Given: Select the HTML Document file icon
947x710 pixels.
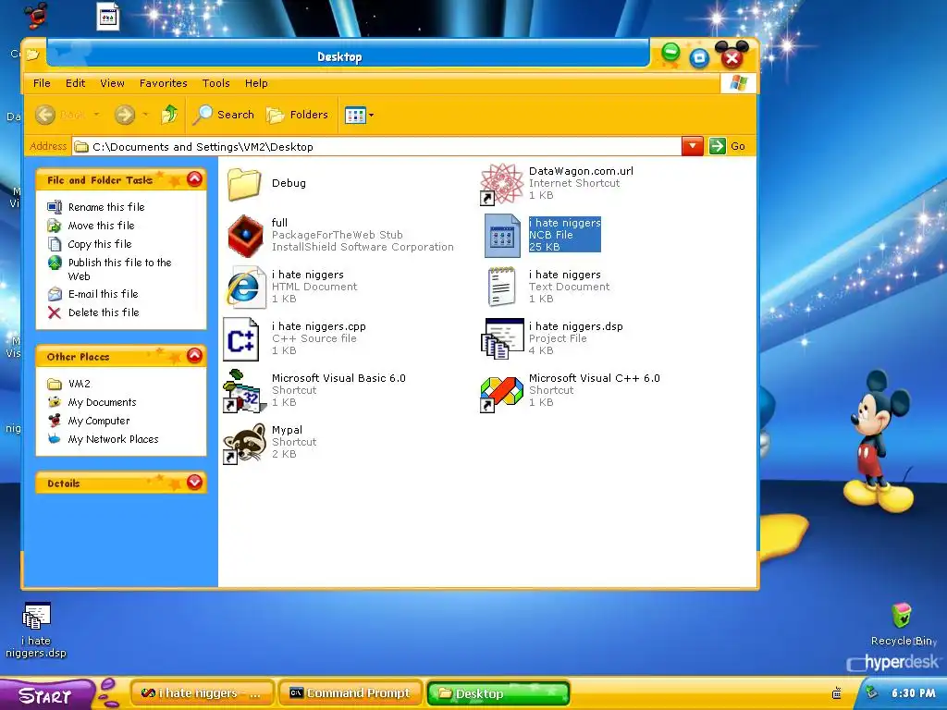Looking at the screenshot, I should click(244, 287).
